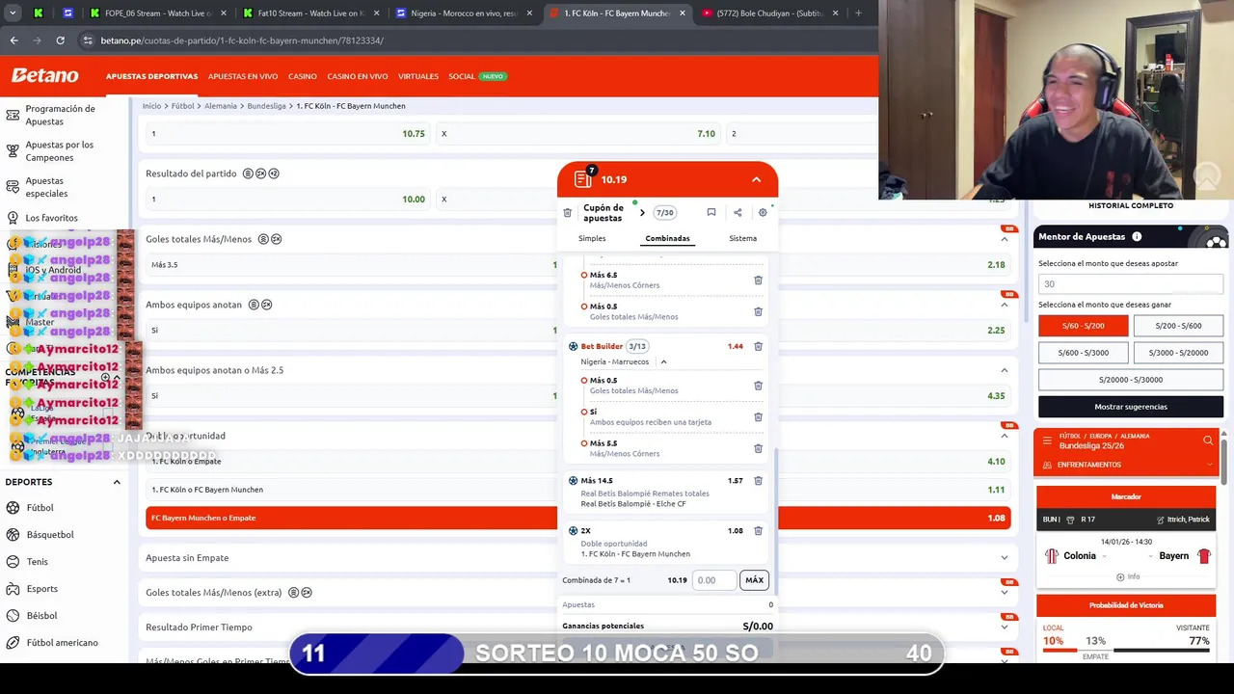Viewport: 1234px width, 694px height.
Task: Collapse Ambos equipos anotan o Más 2.5 market
Action: point(1004,370)
